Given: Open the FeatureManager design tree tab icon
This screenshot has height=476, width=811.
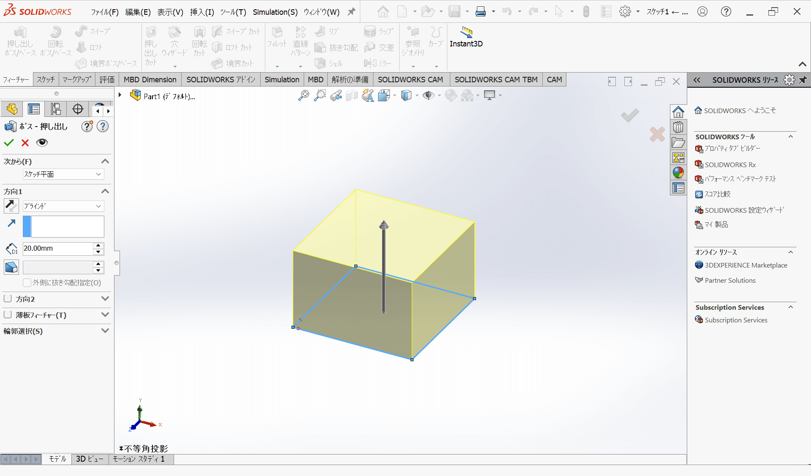Looking at the screenshot, I should pyautogui.click(x=12, y=109).
